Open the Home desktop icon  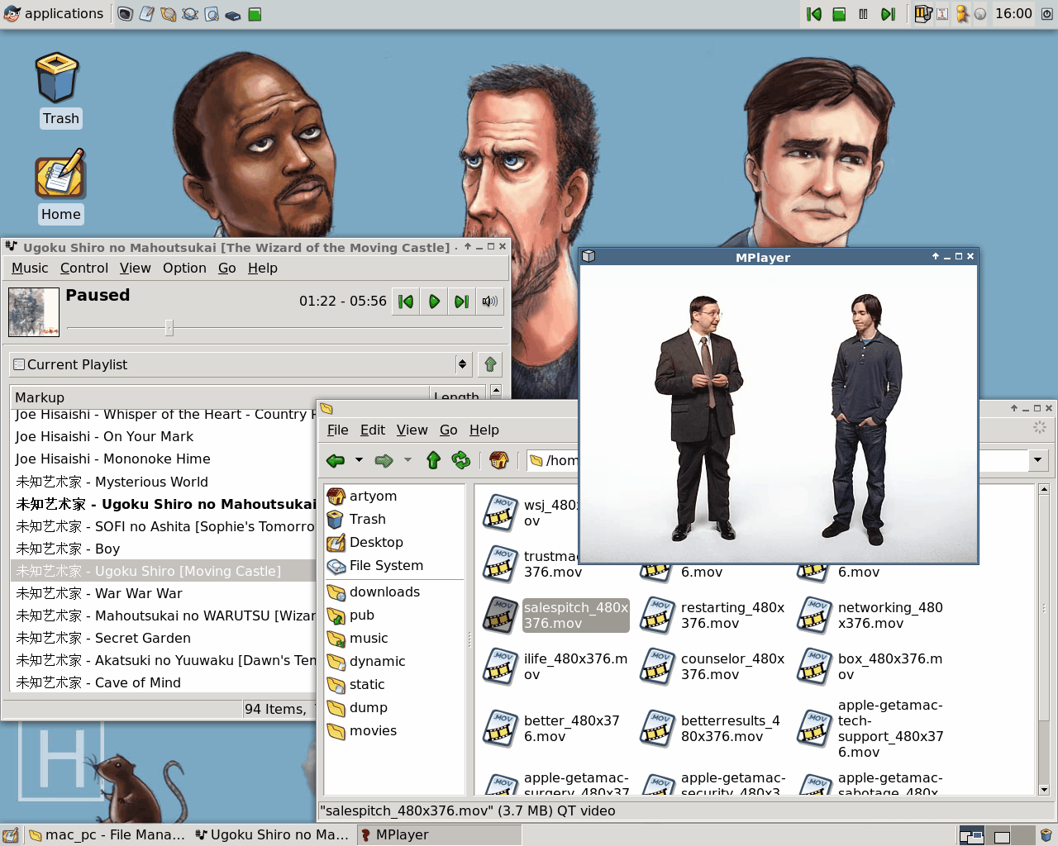(x=60, y=173)
